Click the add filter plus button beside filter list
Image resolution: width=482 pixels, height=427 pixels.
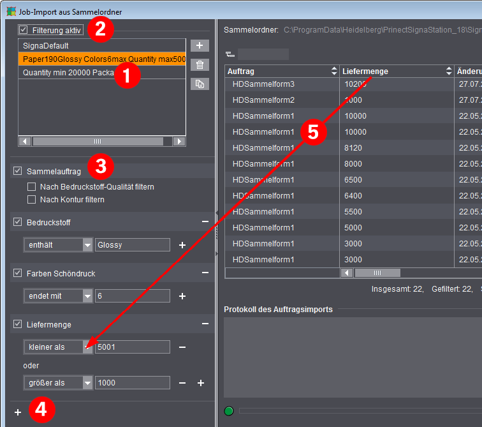[200, 45]
